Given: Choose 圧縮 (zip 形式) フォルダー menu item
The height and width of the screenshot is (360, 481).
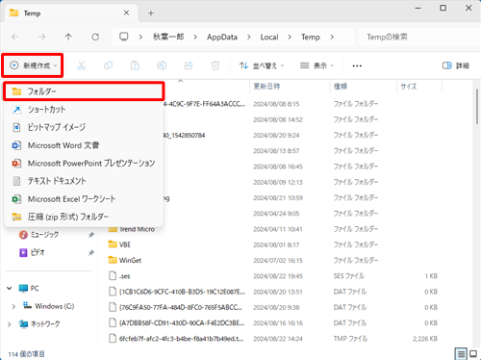Looking at the screenshot, I should 84,217.
